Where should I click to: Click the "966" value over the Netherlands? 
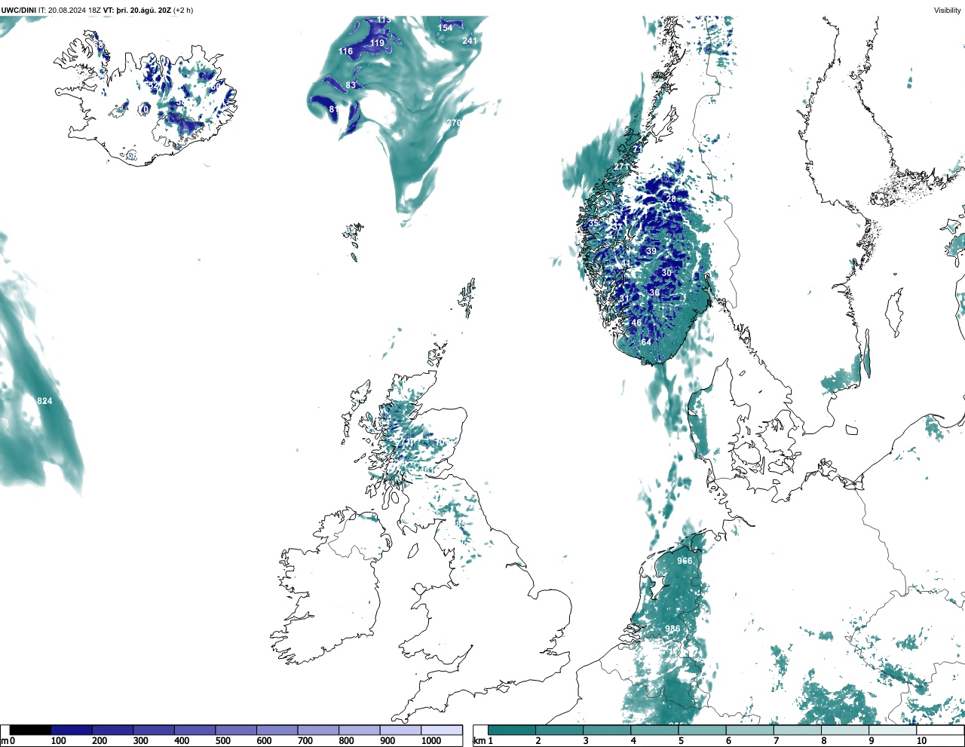pyautogui.click(x=685, y=561)
